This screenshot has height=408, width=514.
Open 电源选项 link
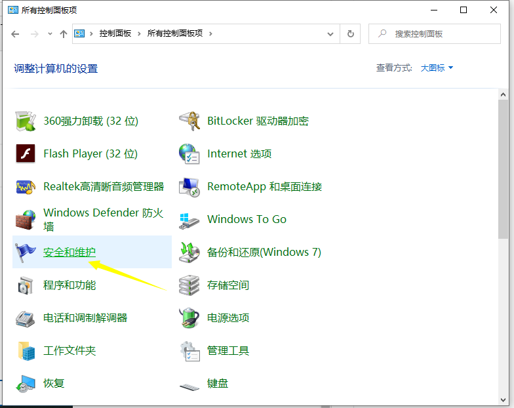click(228, 317)
